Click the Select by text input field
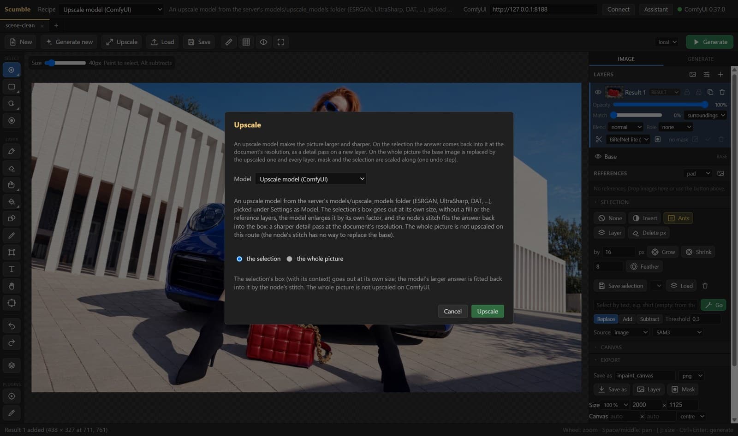 (645, 305)
